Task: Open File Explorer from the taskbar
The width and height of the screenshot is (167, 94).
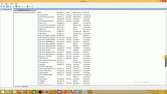Action: pos(15,92)
